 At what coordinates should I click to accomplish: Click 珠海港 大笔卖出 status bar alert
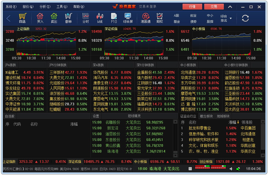point(158,169)
